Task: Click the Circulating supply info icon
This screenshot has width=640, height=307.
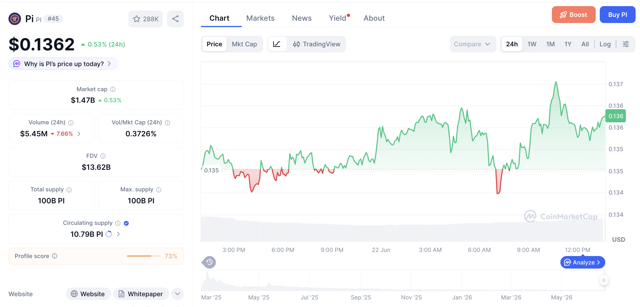Action: click(118, 223)
